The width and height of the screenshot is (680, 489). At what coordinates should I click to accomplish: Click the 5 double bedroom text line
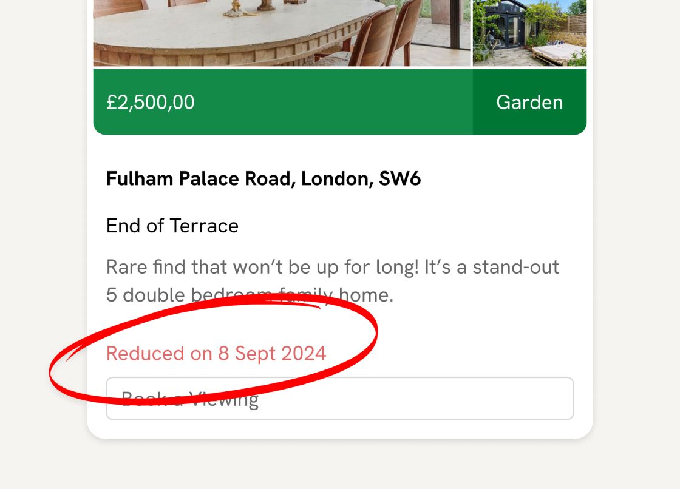[x=250, y=295]
